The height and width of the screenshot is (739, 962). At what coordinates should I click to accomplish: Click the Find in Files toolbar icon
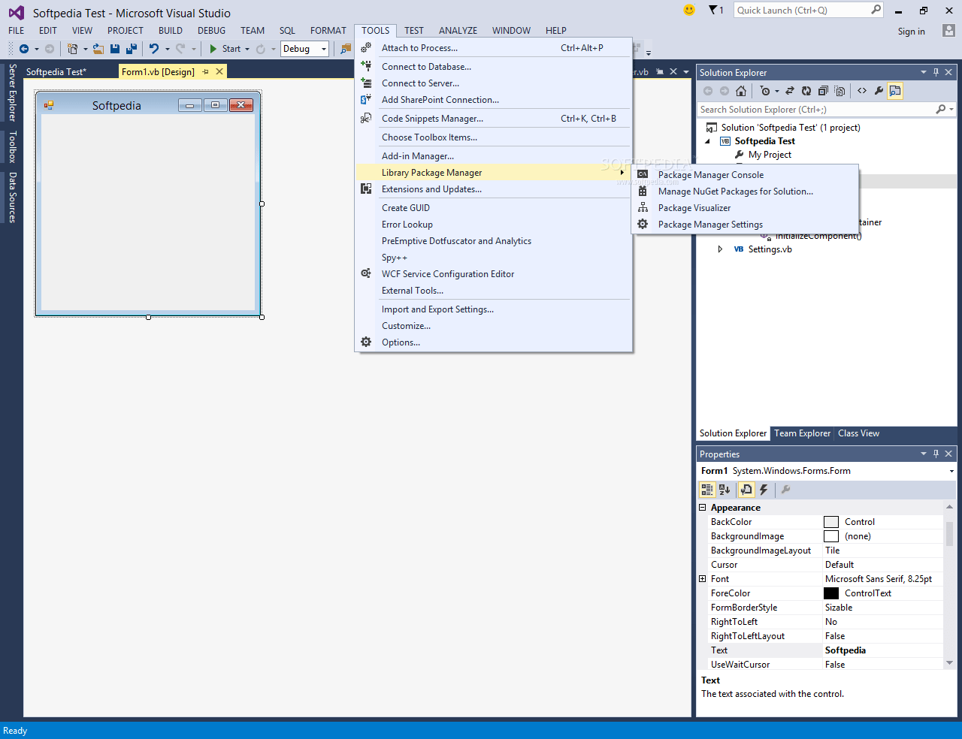point(346,49)
